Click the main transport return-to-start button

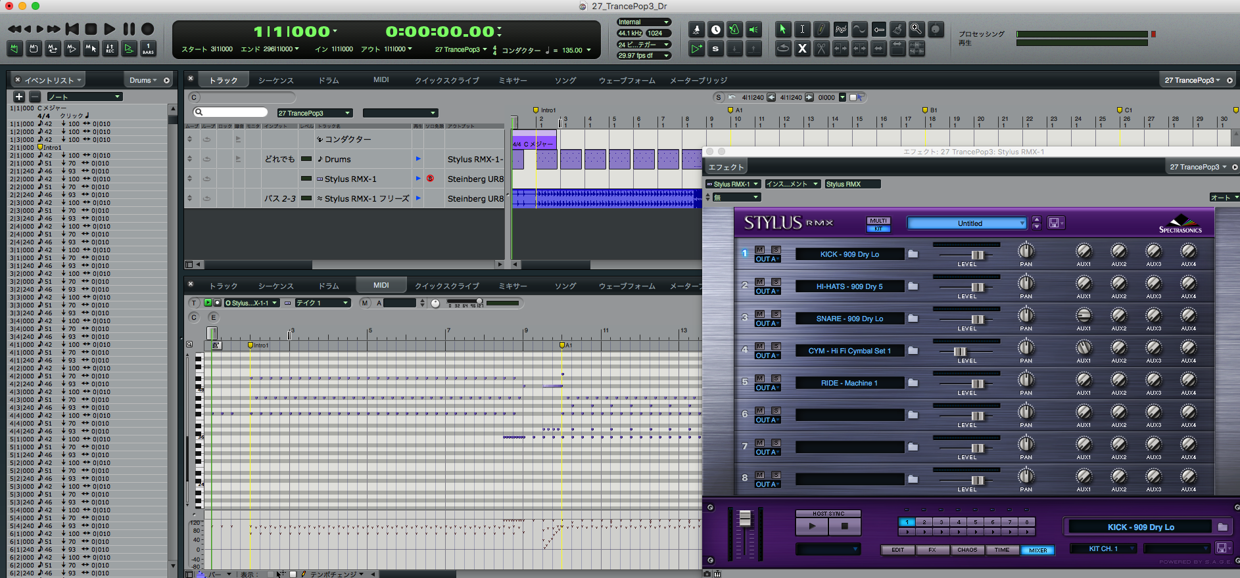tap(72, 29)
